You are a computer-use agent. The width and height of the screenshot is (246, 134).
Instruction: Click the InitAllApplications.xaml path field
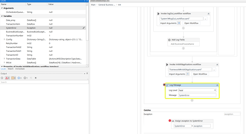190,69
